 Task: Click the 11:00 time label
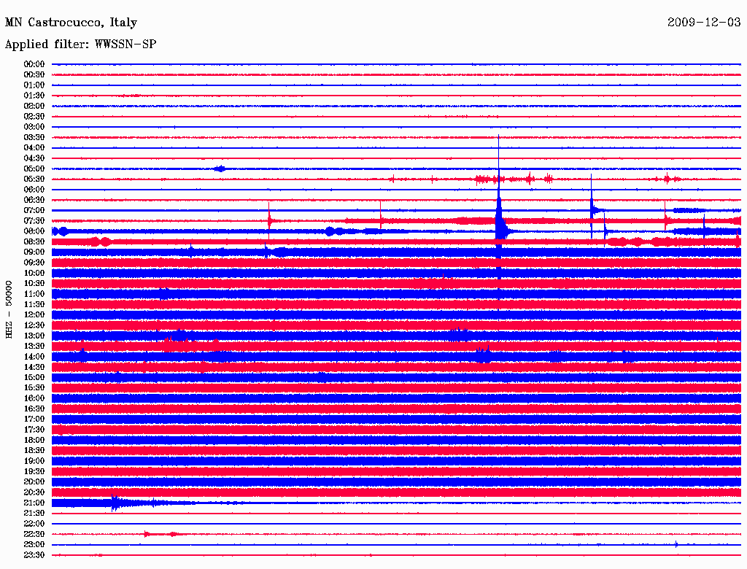point(34,294)
